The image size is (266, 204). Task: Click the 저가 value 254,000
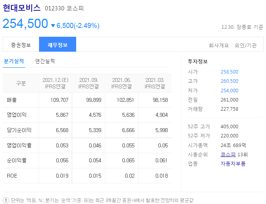tap(229, 91)
